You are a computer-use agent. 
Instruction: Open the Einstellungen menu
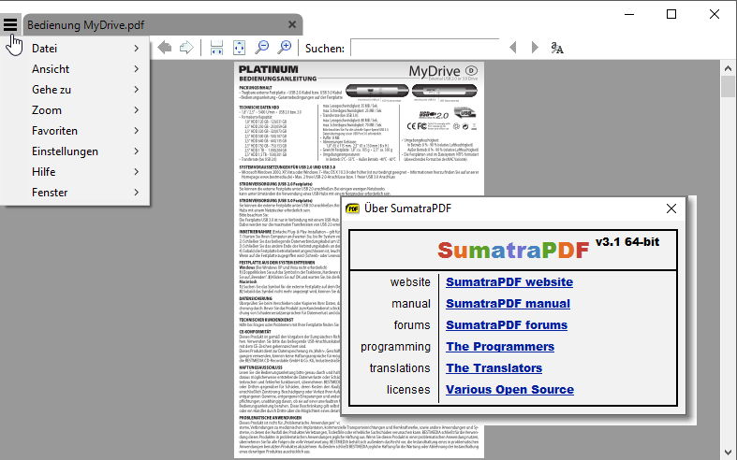(x=75, y=151)
